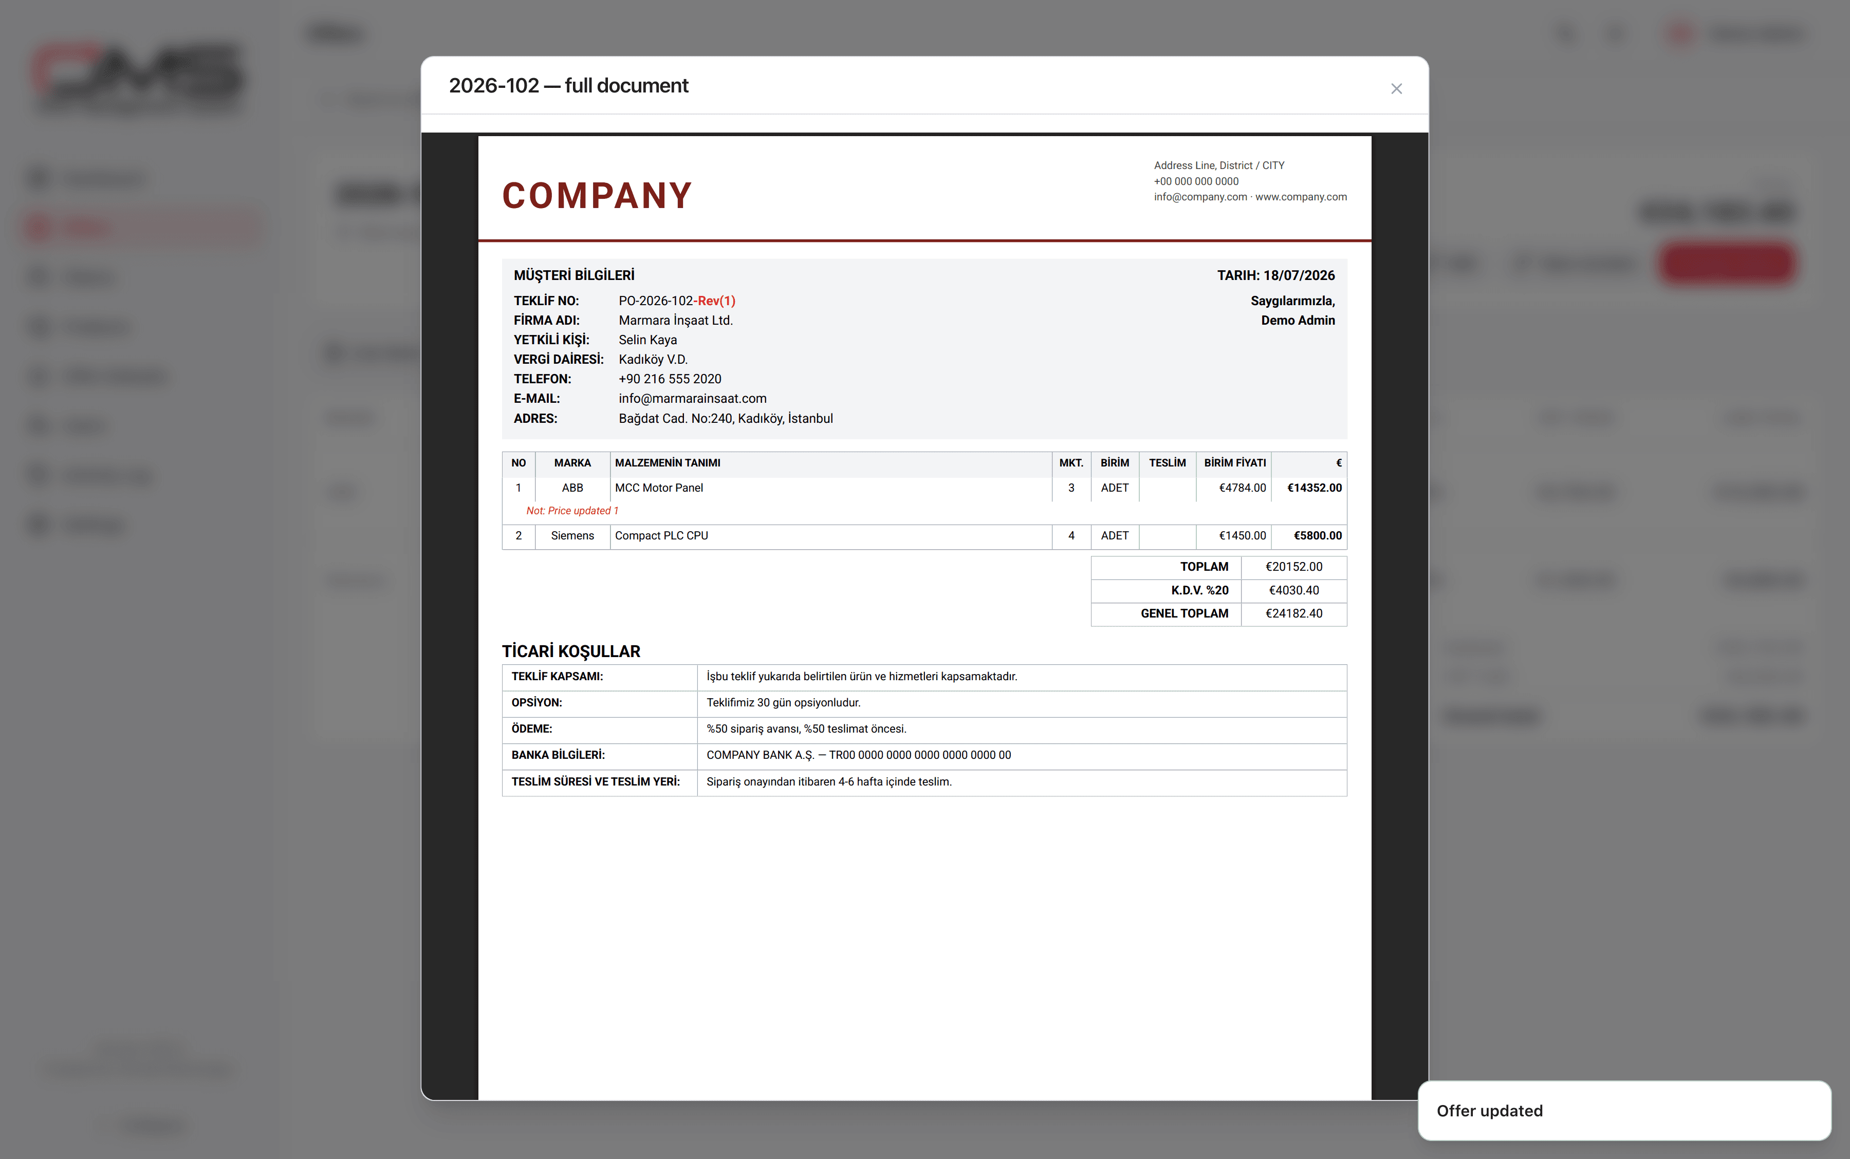Click 'Teklifimiz 30 gün opsiyonludur.' text
The width and height of the screenshot is (1850, 1159).
(783, 702)
